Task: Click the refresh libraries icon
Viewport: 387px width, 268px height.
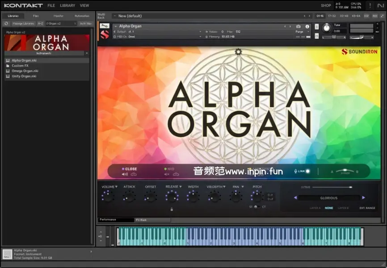Action: [6, 23]
